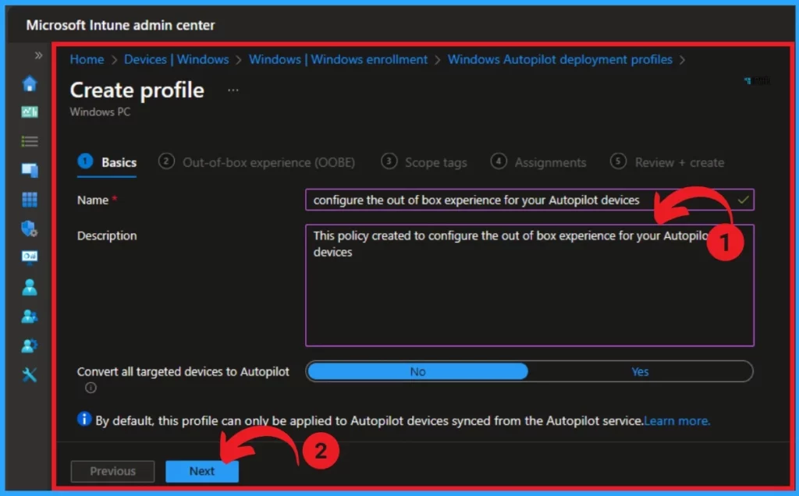Open the Devices icon in sidebar

(30, 170)
